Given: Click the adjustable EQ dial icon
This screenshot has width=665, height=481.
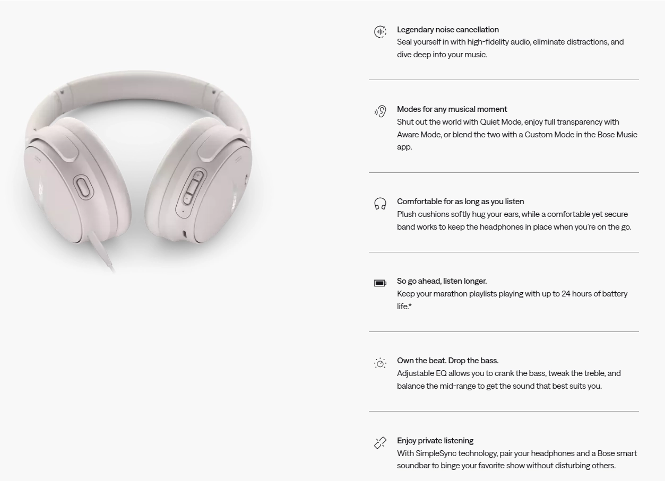Looking at the screenshot, I should pyautogui.click(x=380, y=363).
